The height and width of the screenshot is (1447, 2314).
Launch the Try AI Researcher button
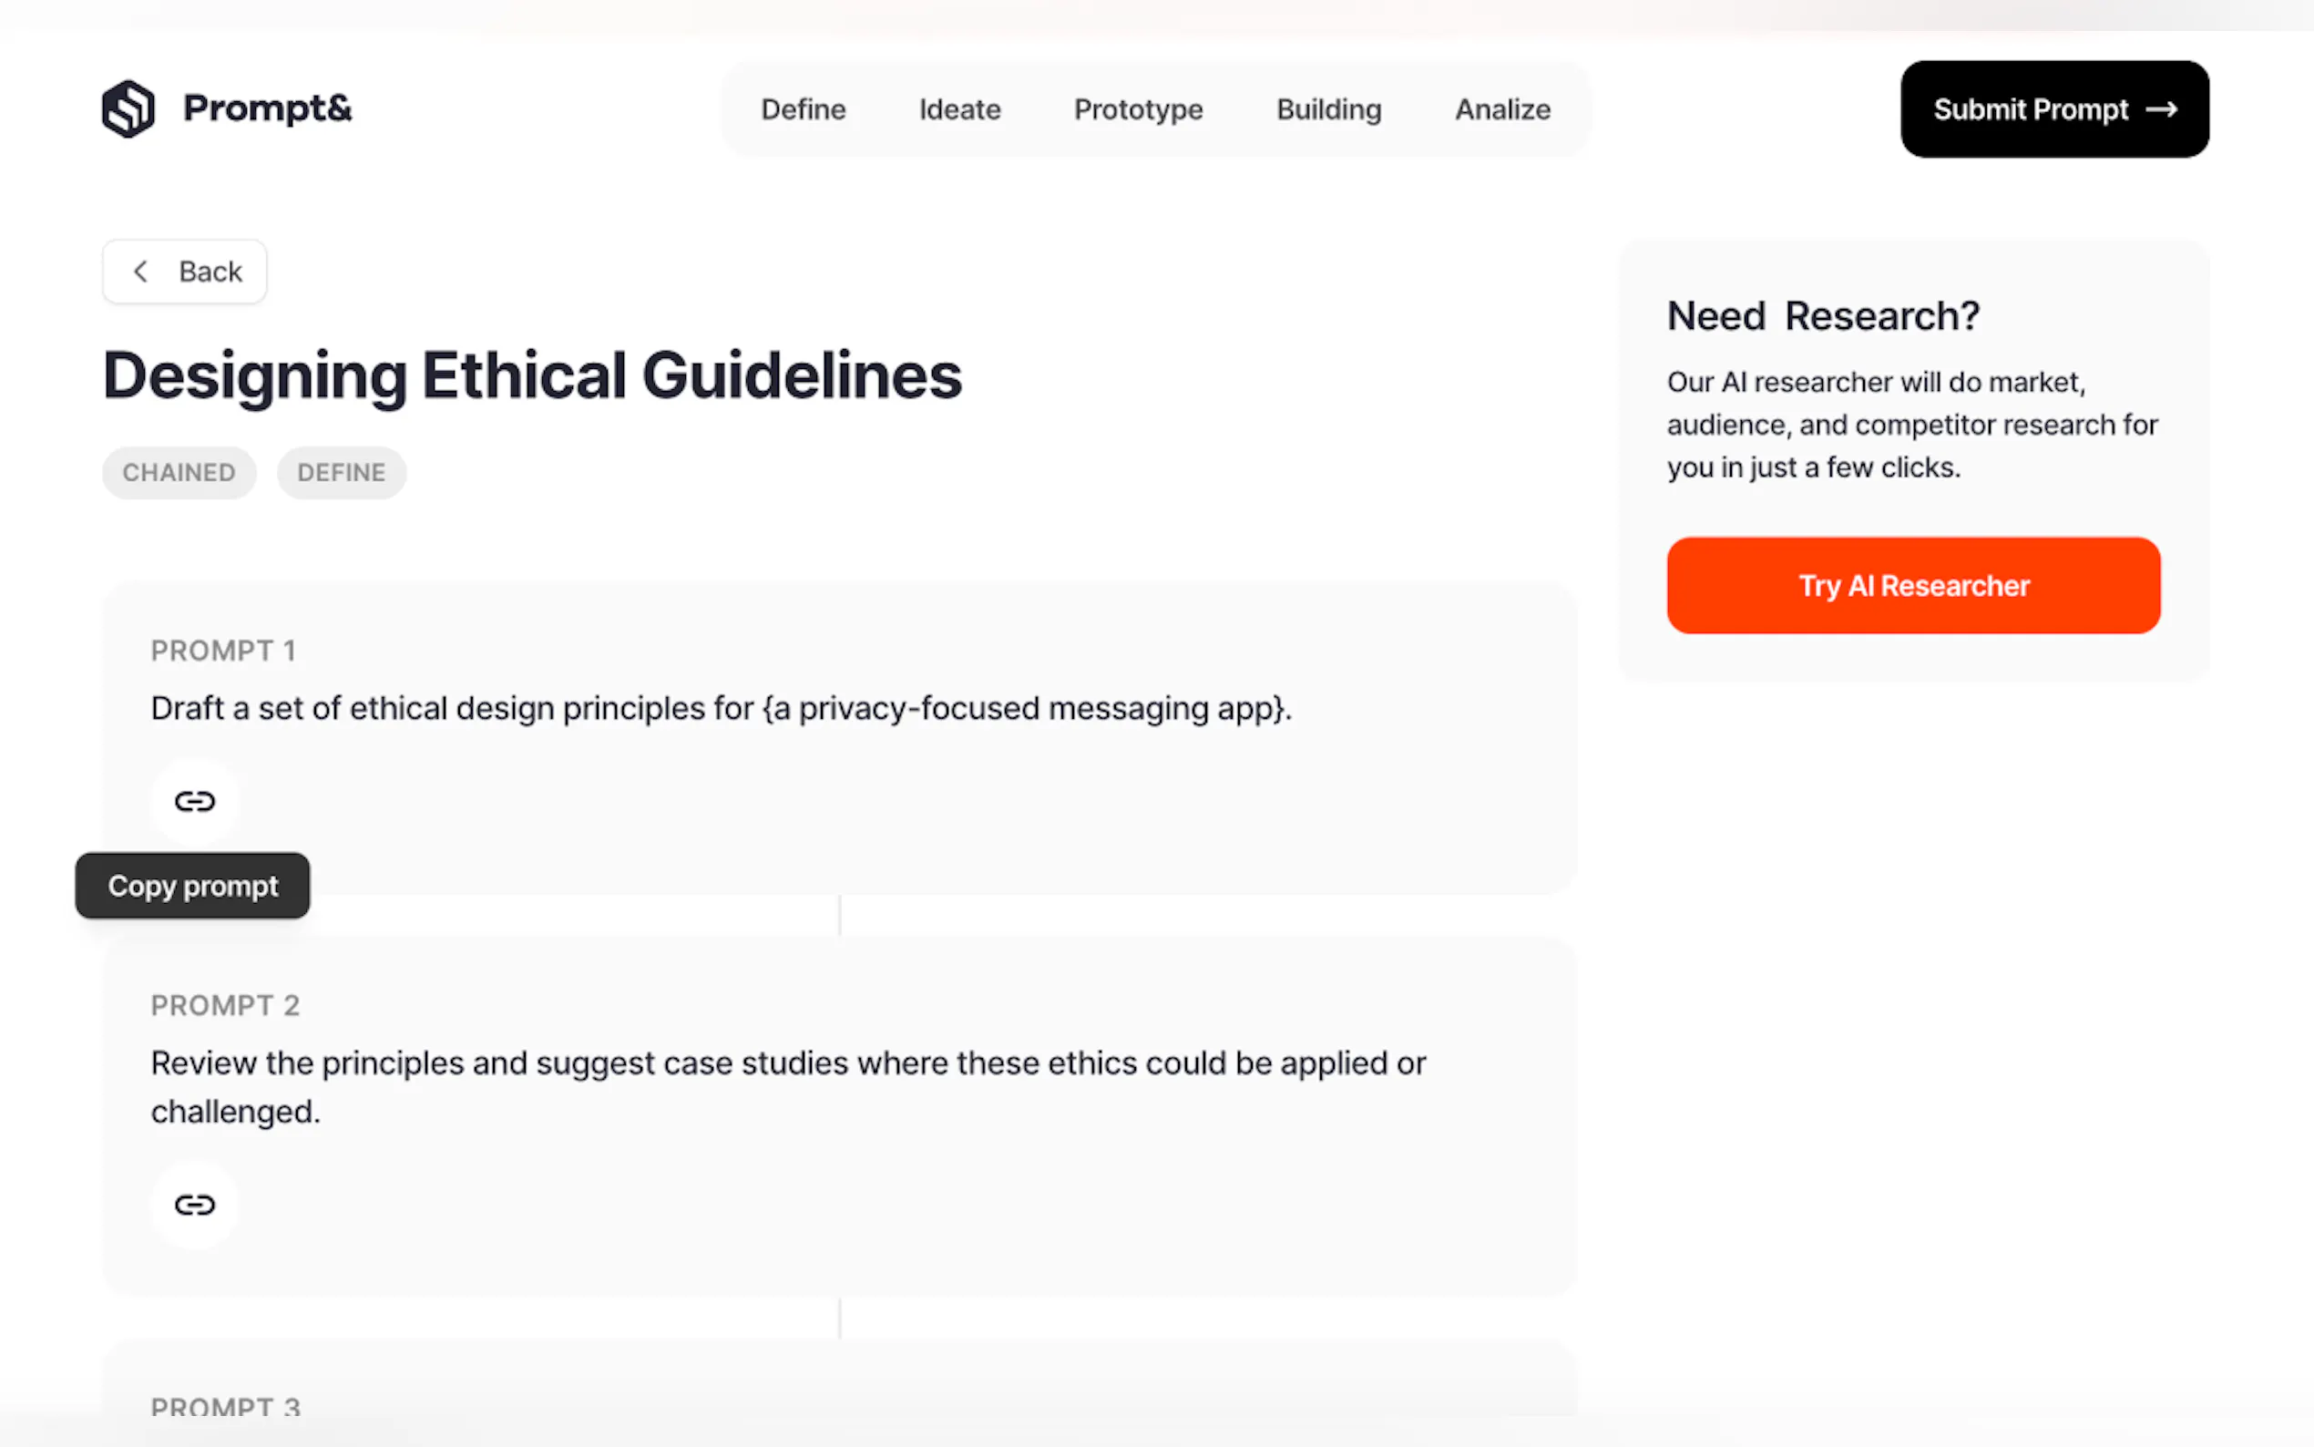(x=1912, y=585)
